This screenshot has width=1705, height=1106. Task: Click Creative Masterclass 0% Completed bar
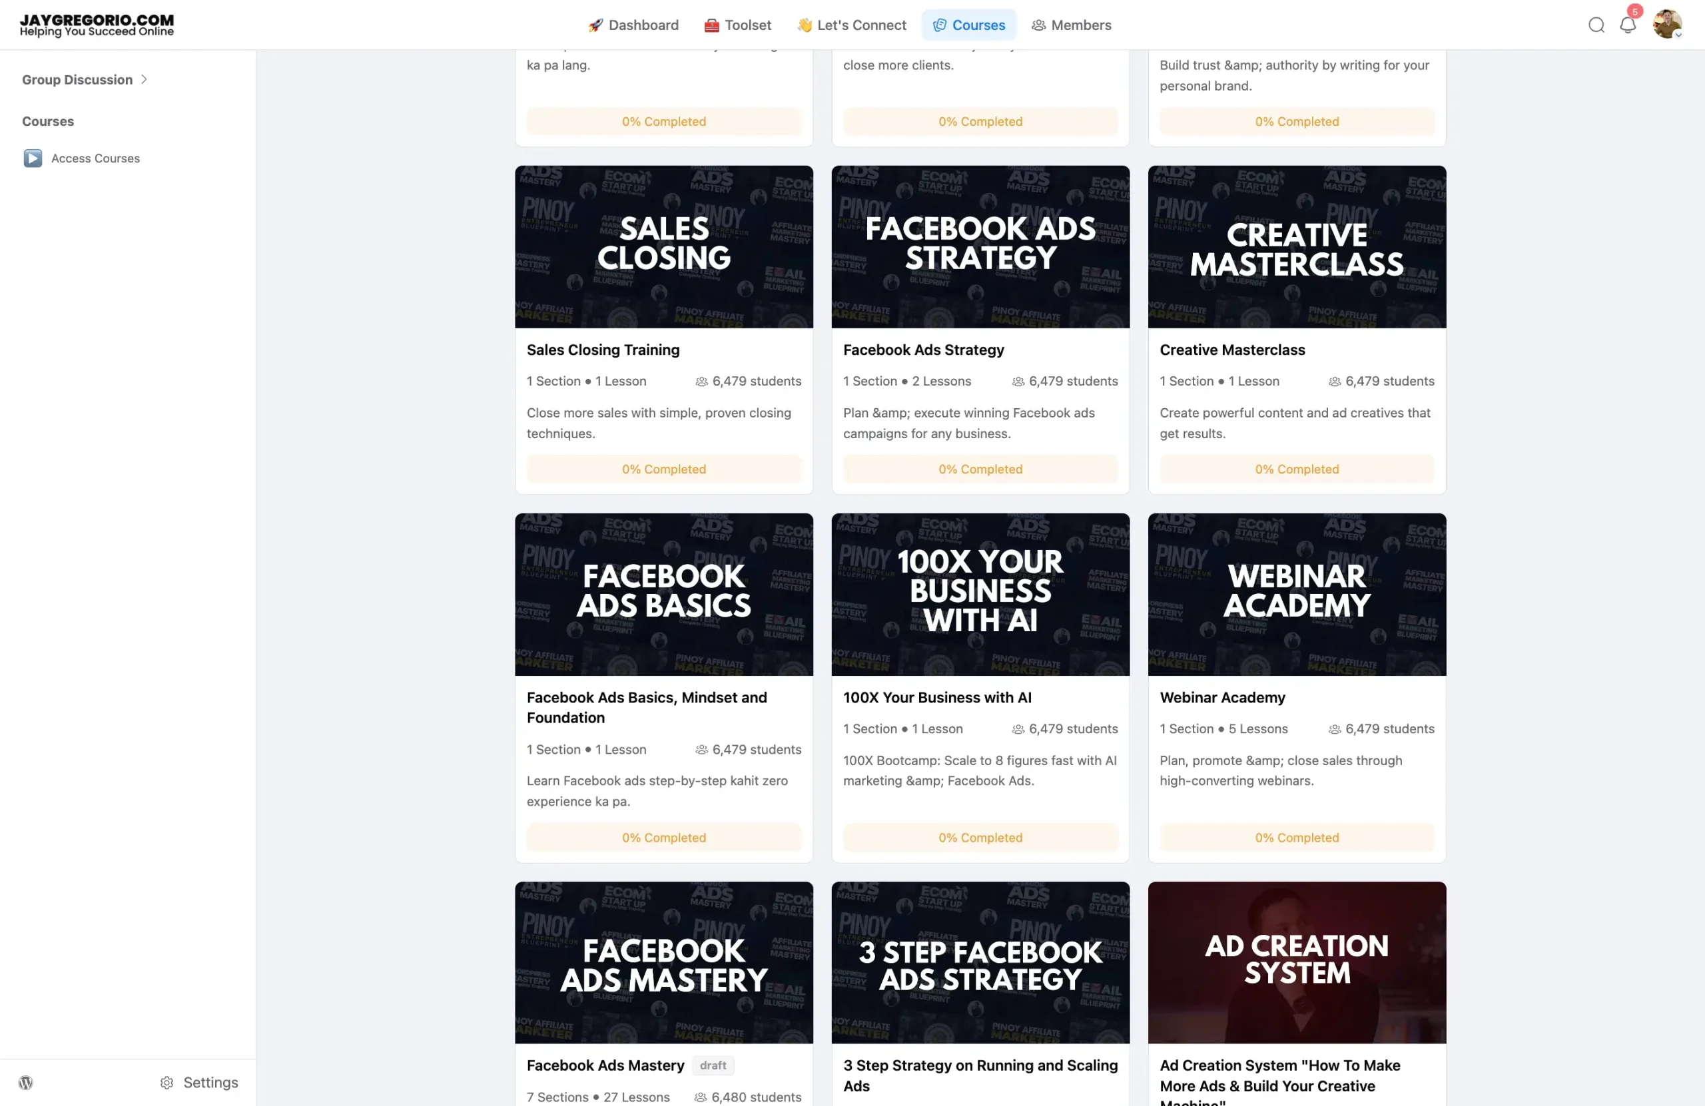pyautogui.click(x=1297, y=469)
